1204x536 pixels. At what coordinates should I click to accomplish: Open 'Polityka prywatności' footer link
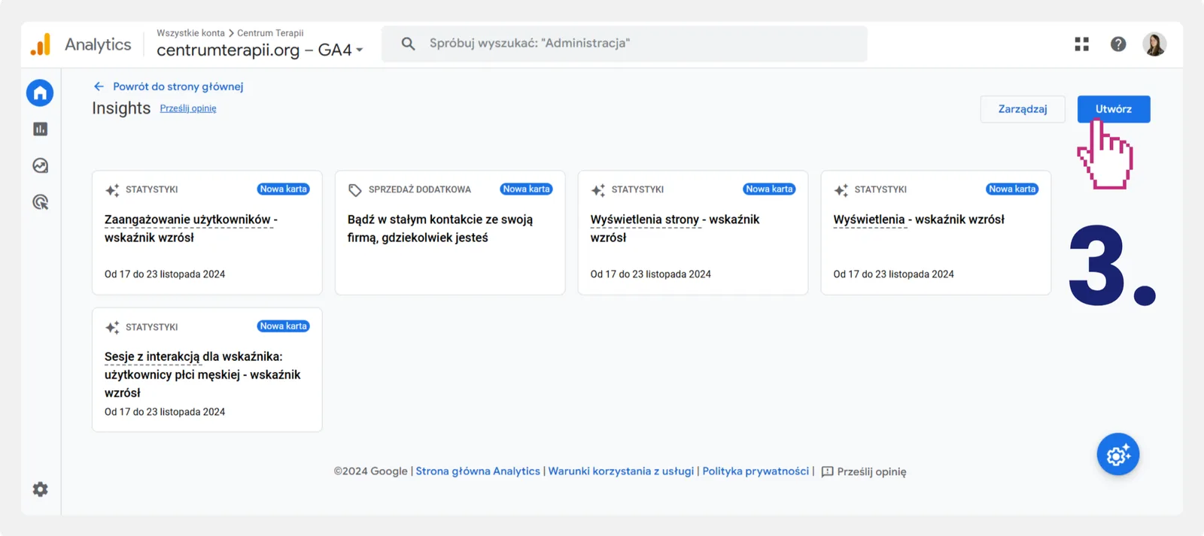pos(756,471)
